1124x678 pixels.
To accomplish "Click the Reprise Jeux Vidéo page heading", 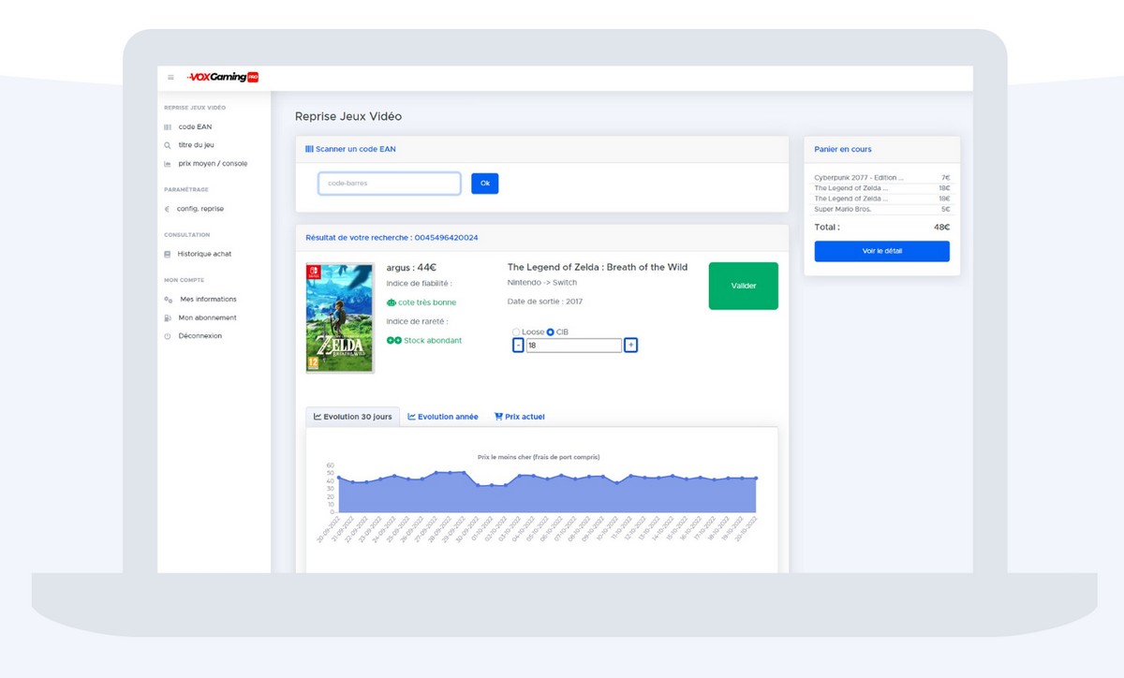I will [348, 117].
